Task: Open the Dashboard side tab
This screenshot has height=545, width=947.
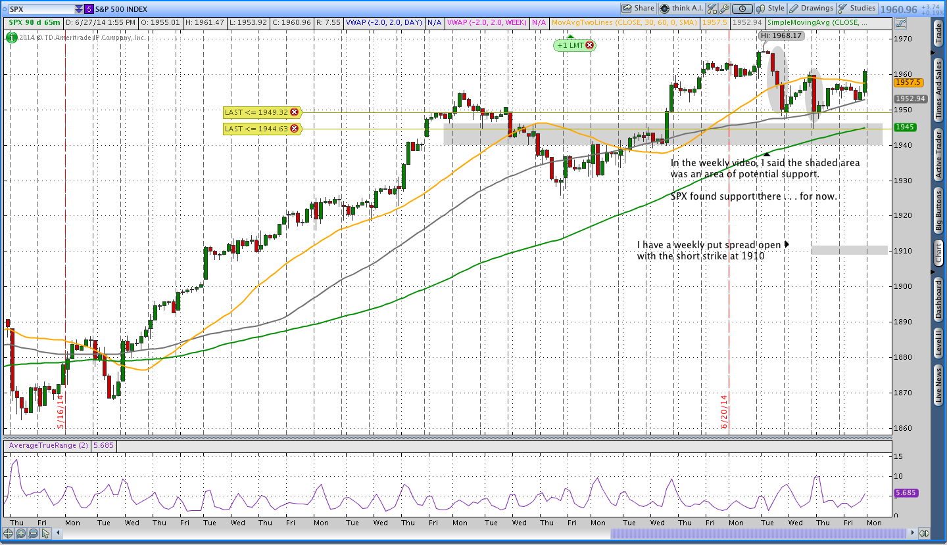Action: (x=938, y=299)
